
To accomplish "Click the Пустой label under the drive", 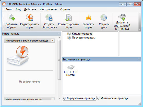I will click(70, 75).
